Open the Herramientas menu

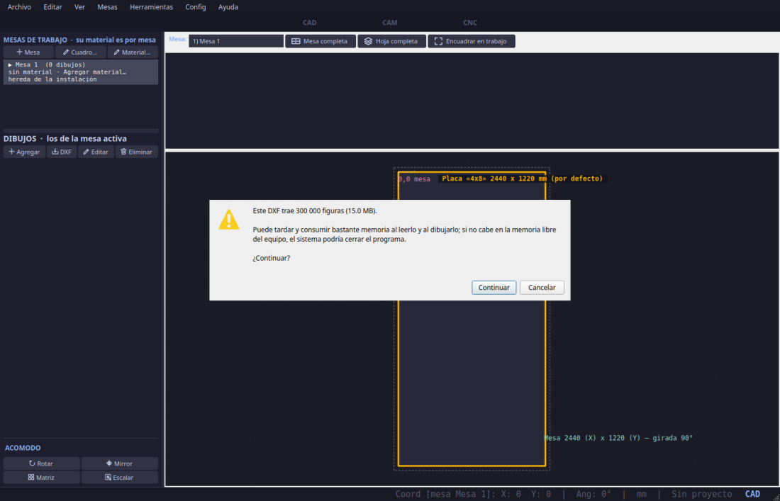(x=151, y=8)
